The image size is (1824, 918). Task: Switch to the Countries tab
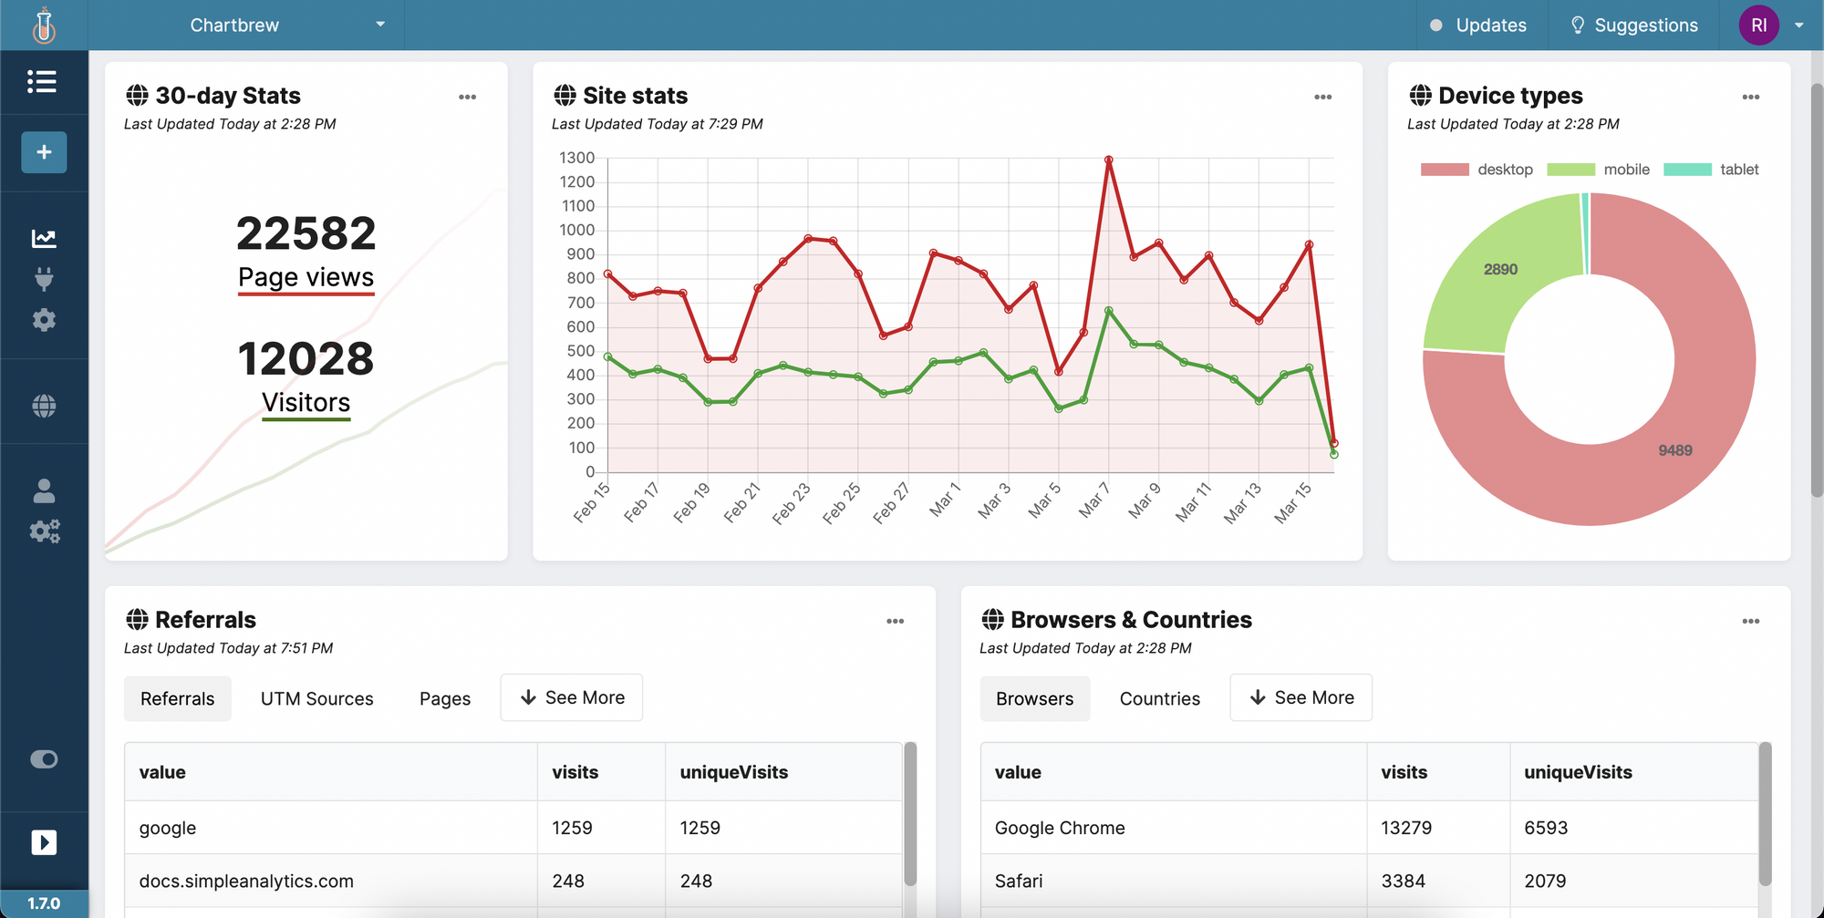pos(1159,699)
